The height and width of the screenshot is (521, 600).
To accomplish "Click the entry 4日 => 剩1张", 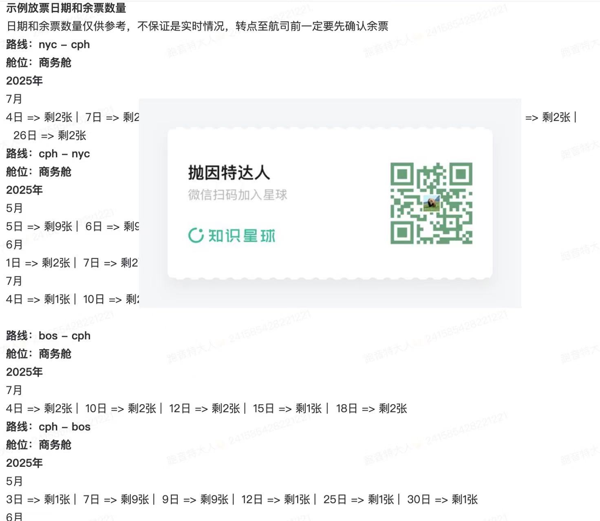I will (x=38, y=299).
